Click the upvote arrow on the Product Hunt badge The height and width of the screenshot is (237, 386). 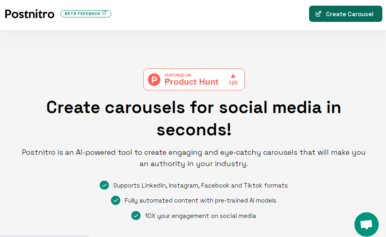pyautogui.click(x=232, y=75)
